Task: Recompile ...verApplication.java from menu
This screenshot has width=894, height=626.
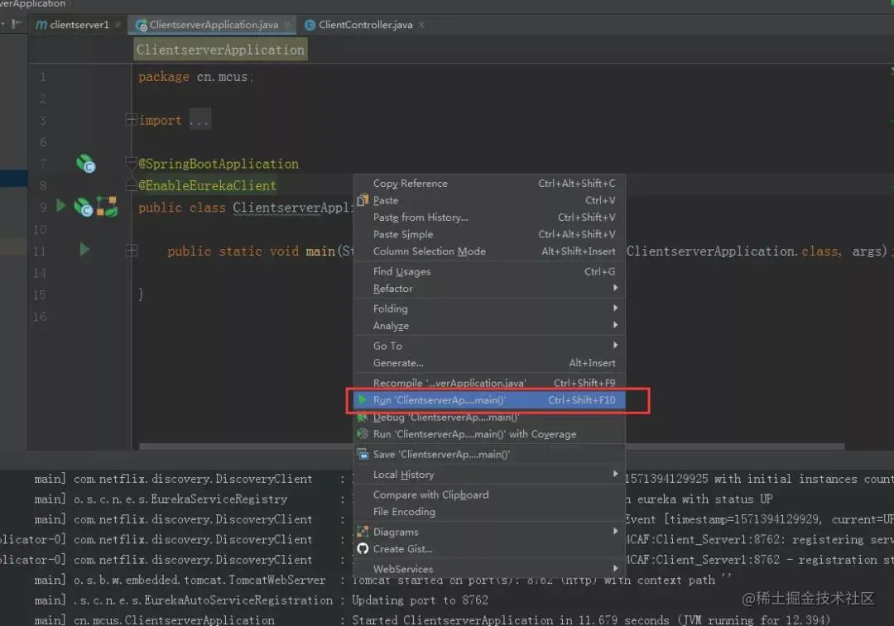Action: [489, 383]
